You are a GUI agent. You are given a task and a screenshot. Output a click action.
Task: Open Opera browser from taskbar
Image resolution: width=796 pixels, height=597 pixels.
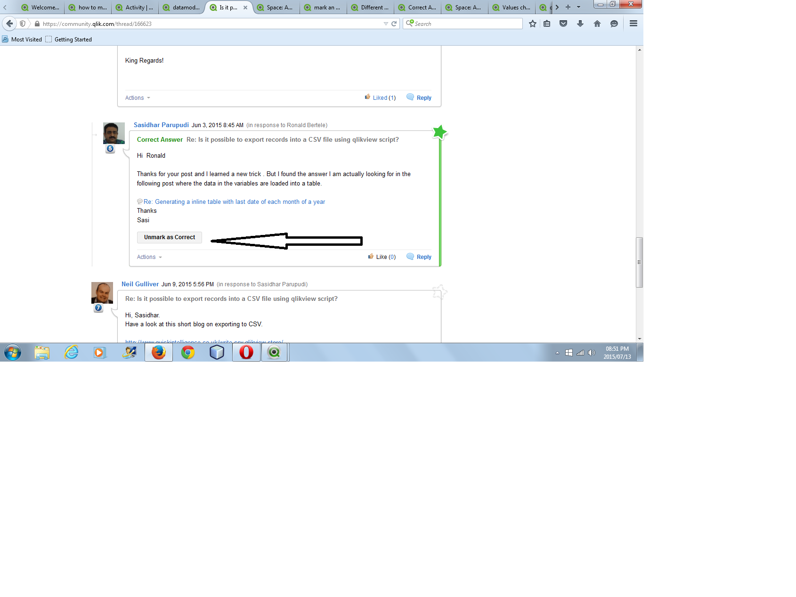(x=246, y=352)
